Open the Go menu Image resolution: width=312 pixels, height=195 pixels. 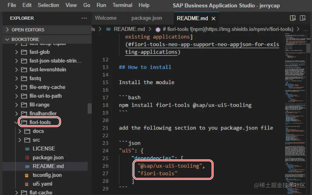coord(86,5)
